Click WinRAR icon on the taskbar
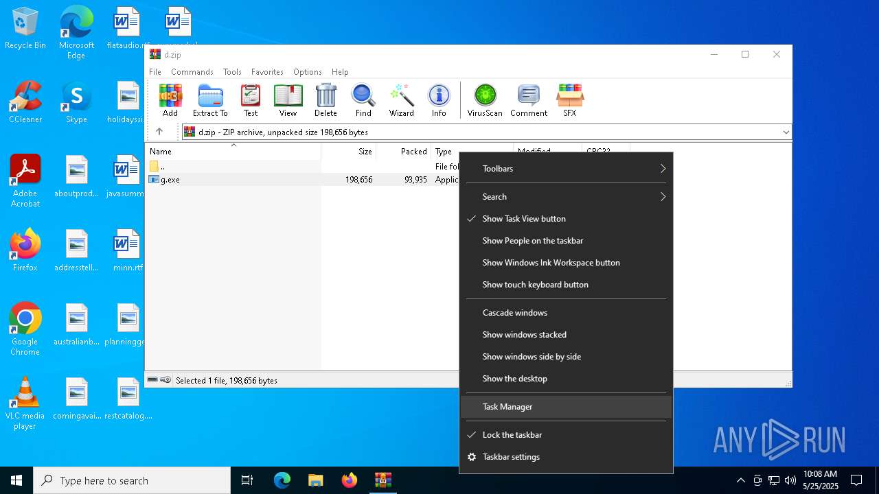This screenshot has height=494, width=879. coord(383,480)
